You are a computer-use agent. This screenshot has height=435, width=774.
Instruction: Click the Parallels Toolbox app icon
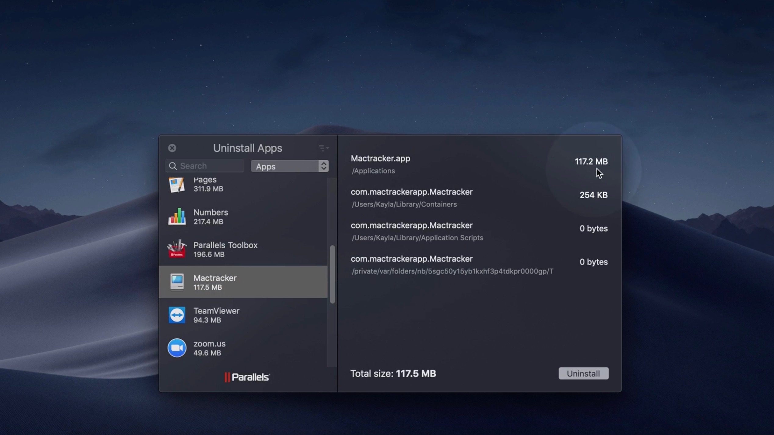click(x=177, y=249)
